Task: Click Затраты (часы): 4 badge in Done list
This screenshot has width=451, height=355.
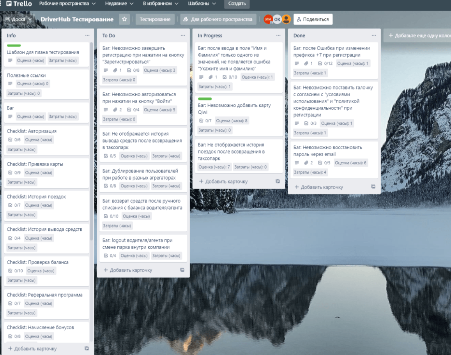Action: coord(310,173)
